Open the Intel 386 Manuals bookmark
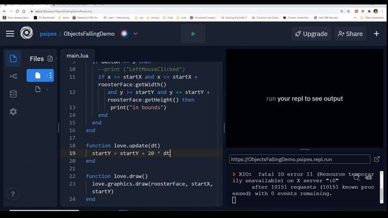Viewport: 388px width, 218px height. [326, 18]
